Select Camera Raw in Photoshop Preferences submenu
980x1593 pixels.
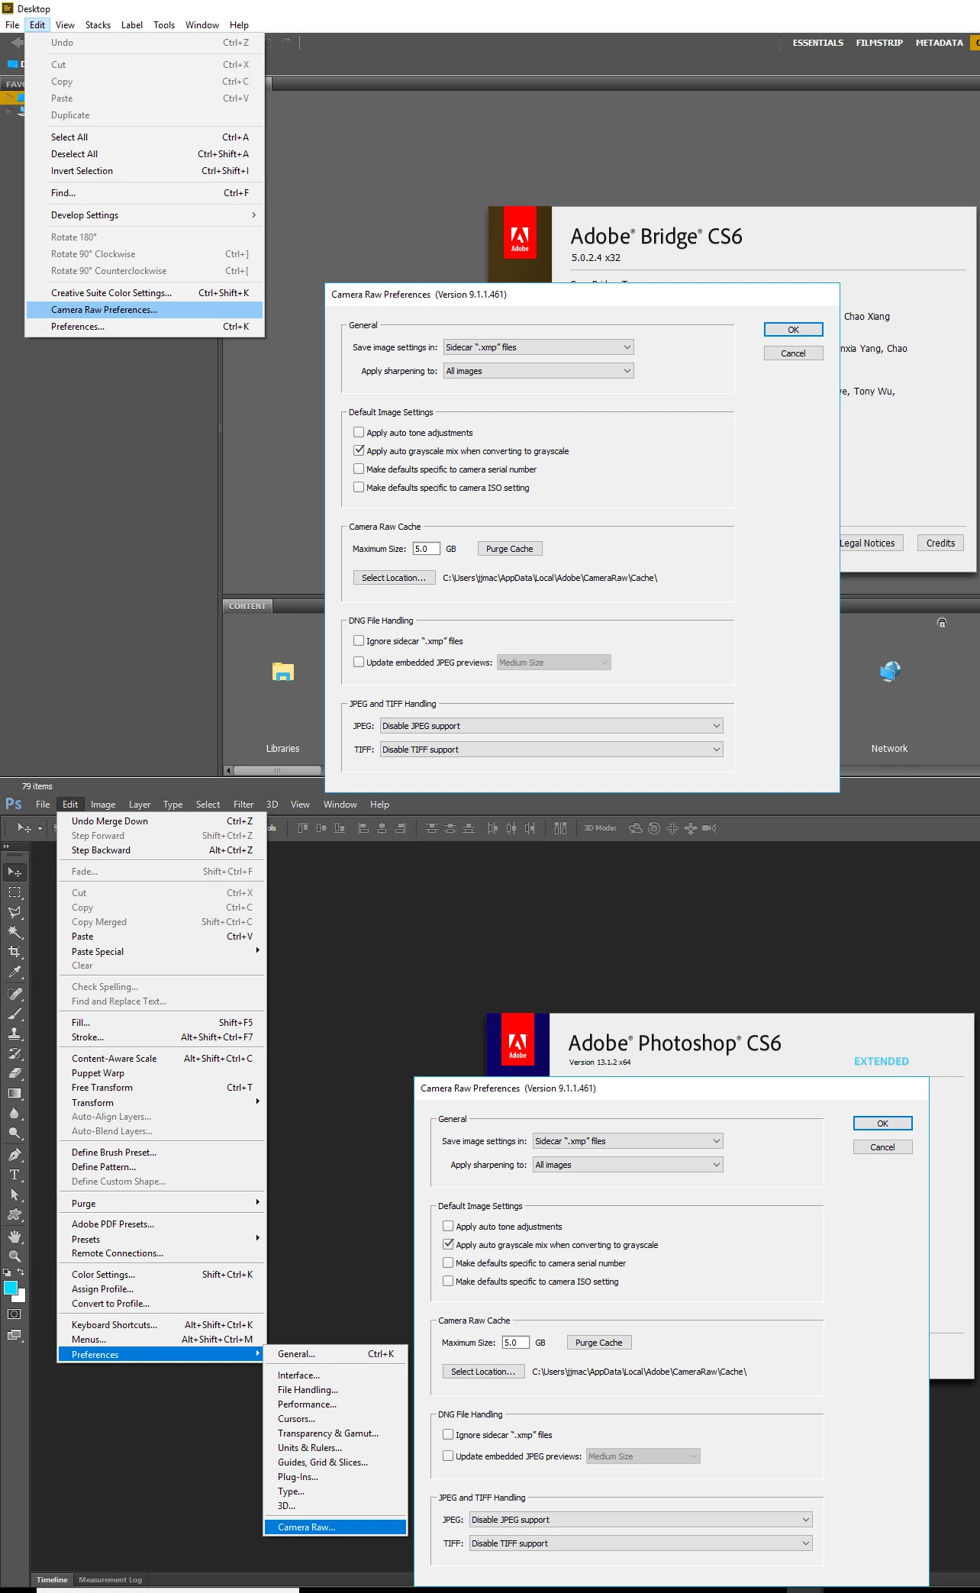(x=335, y=1527)
